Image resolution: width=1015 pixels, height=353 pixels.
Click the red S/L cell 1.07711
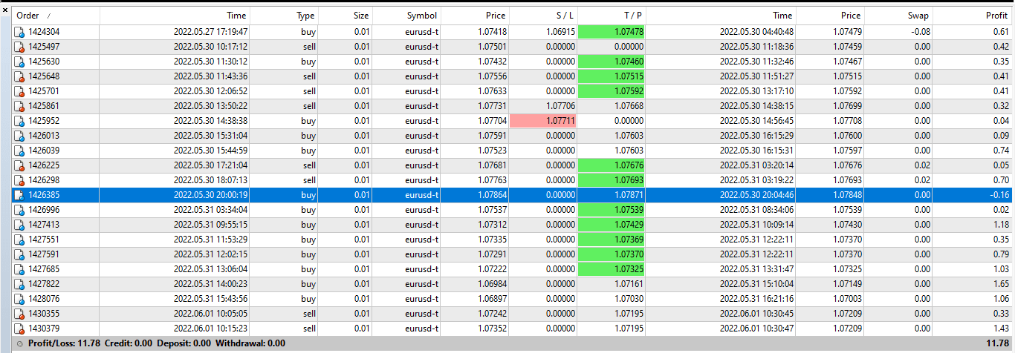pyautogui.click(x=543, y=121)
